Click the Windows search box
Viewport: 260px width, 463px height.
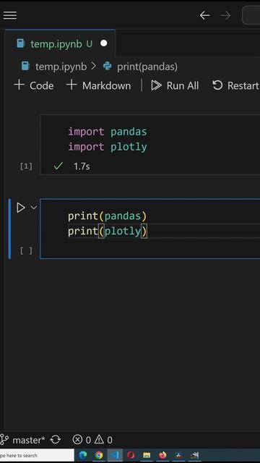[x=37, y=455]
